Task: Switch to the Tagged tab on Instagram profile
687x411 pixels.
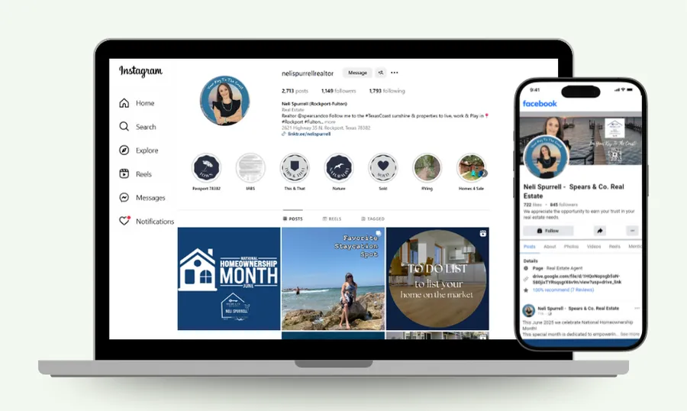Action: pyautogui.click(x=373, y=218)
